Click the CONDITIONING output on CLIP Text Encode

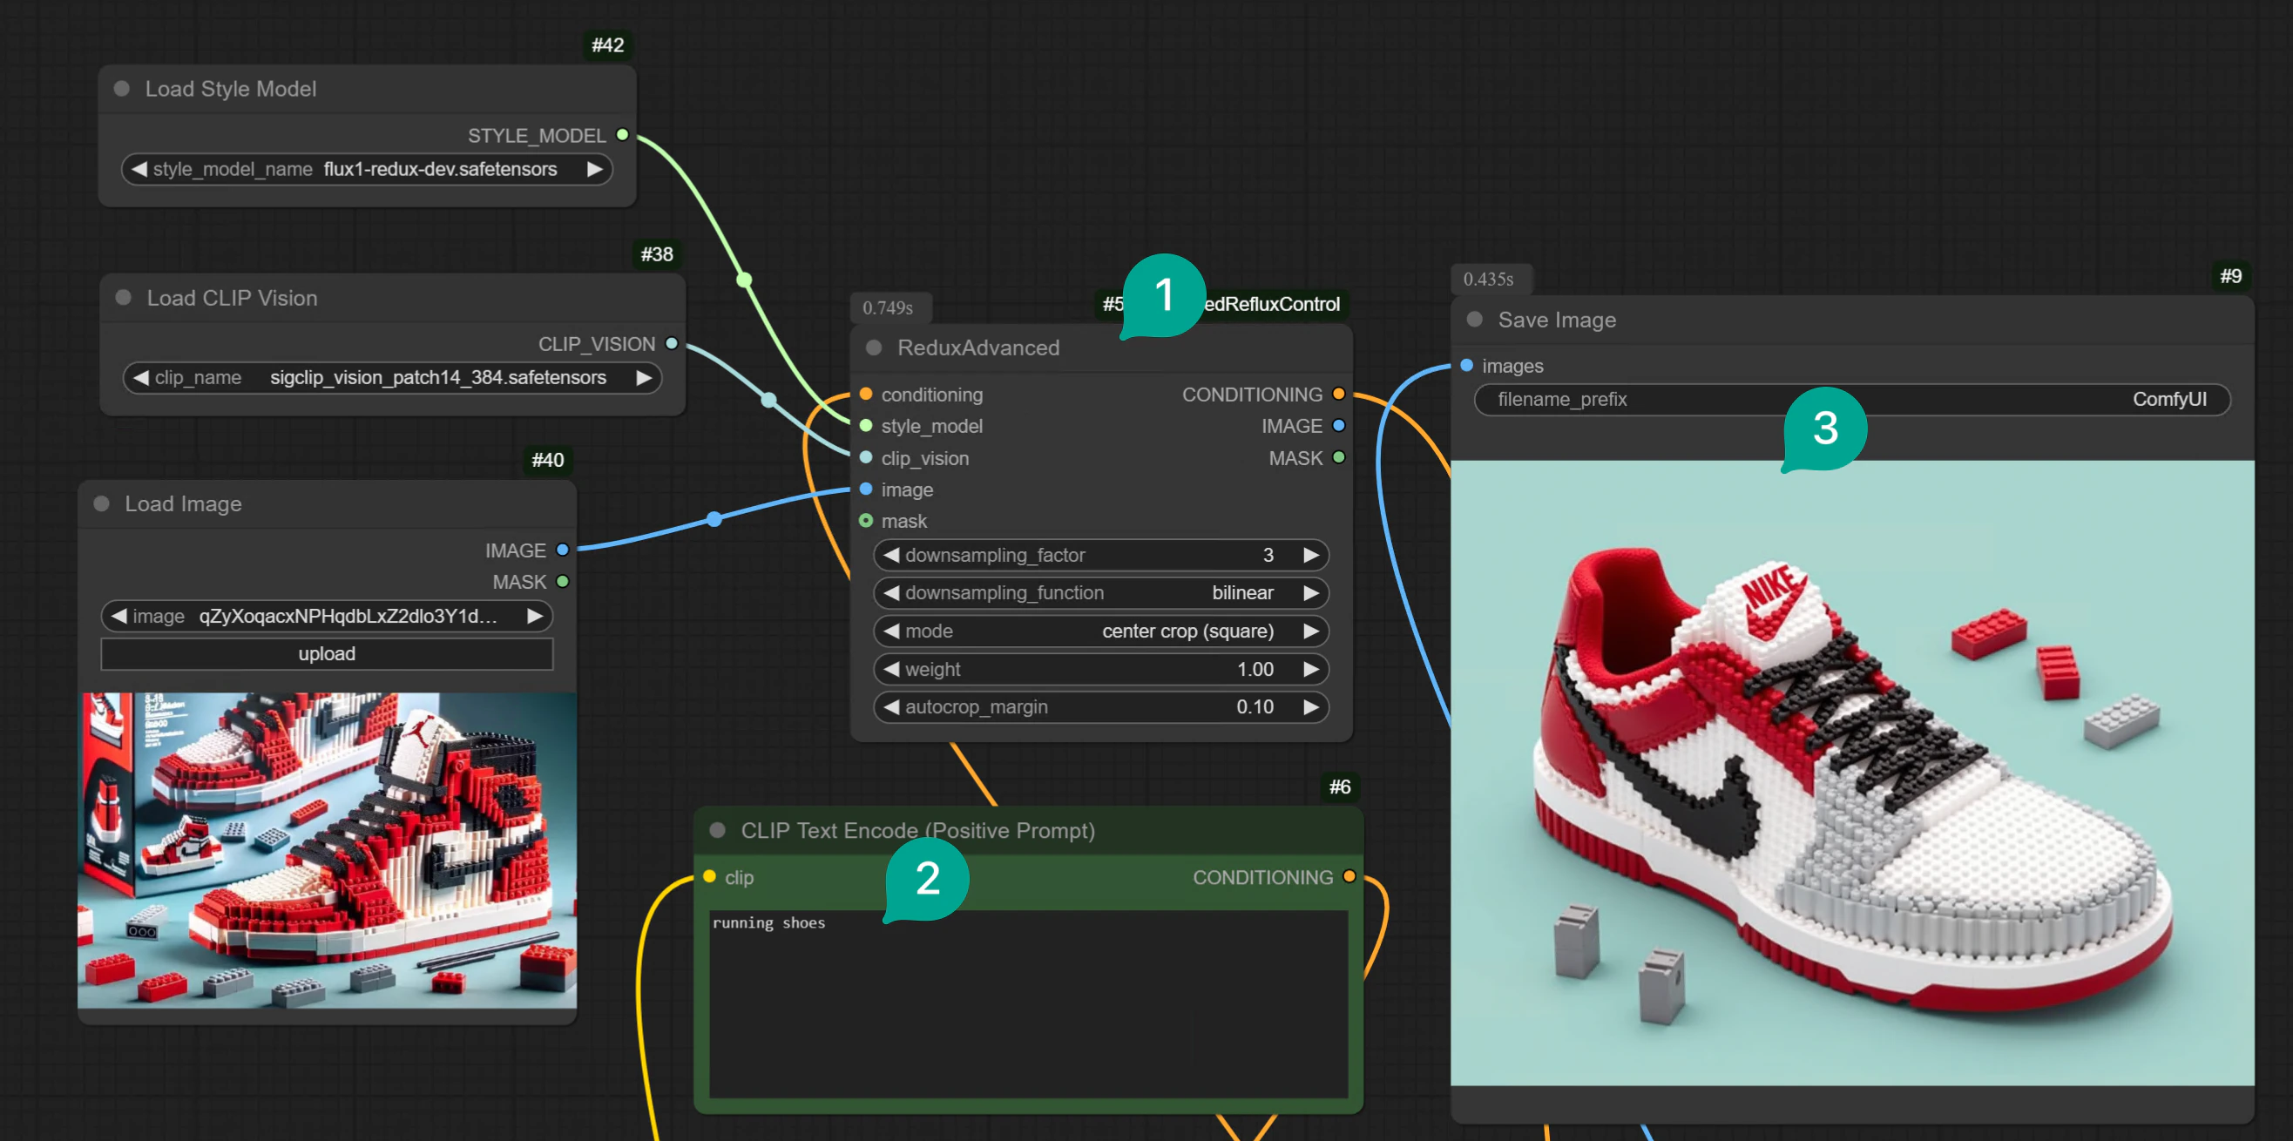click(1350, 877)
